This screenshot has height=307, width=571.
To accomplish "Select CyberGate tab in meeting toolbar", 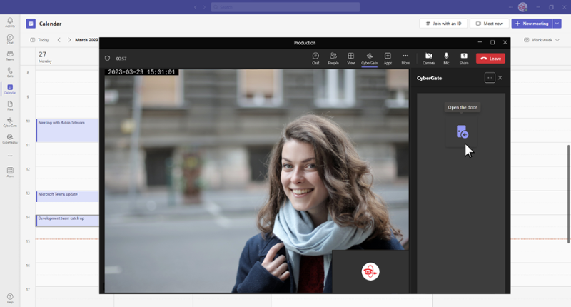I will 369,59.
